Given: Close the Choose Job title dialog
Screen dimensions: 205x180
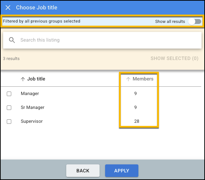Looking at the screenshot, I should click(8, 8).
